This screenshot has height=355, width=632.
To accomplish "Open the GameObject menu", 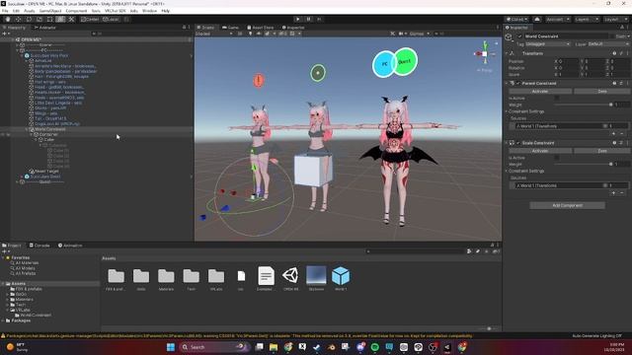I will click(50, 11).
